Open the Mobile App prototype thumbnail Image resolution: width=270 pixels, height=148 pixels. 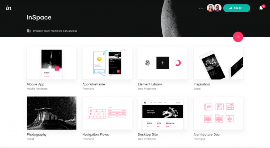coord(51,63)
